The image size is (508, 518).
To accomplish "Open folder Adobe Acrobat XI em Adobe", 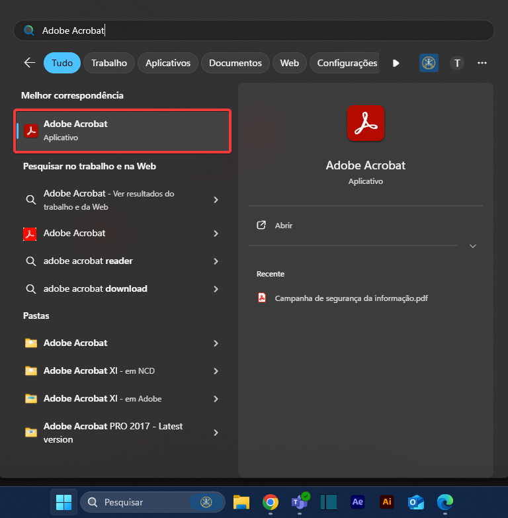I will click(x=122, y=399).
